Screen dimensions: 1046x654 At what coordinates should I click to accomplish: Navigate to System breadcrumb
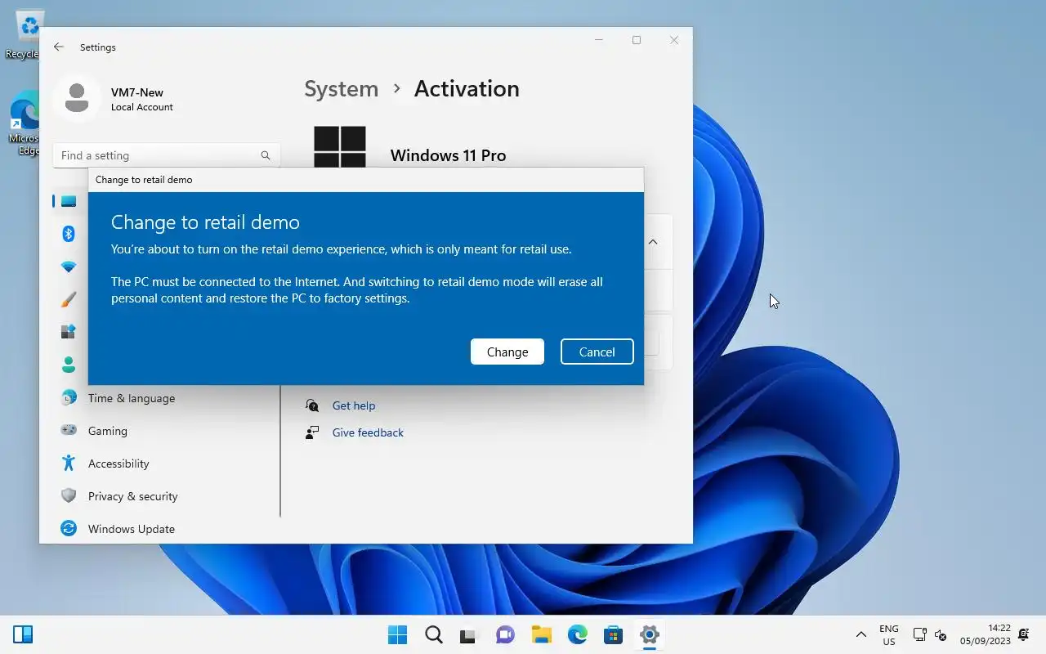pos(342,89)
